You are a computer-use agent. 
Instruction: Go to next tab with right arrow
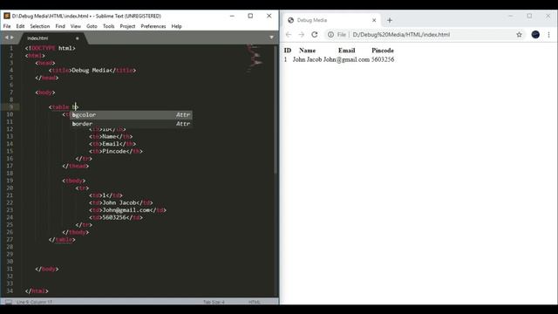pyautogui.click(x=12, y=38)
